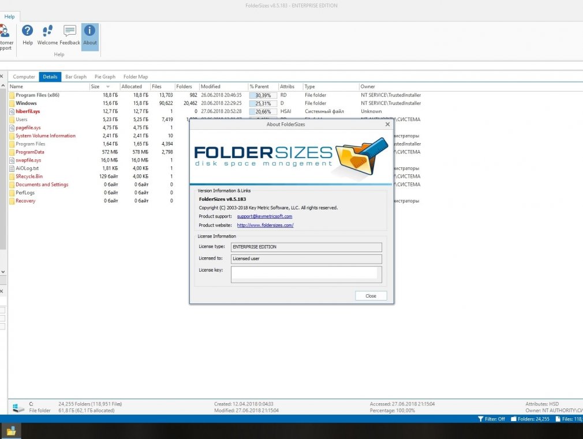The image size is (583, 439).
Task: Click the hiberfil.sys type Системный файл
Action: [x=324, y=111]
